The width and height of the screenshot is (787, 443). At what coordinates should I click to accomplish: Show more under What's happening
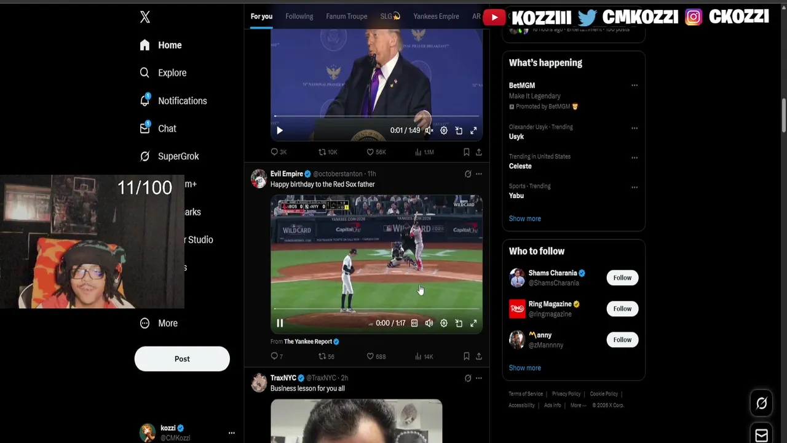[524, 218]
